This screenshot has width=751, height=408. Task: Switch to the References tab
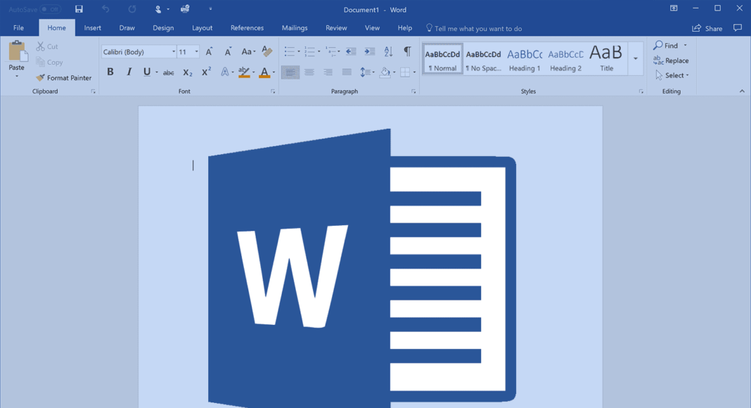[x=247, y=28]
